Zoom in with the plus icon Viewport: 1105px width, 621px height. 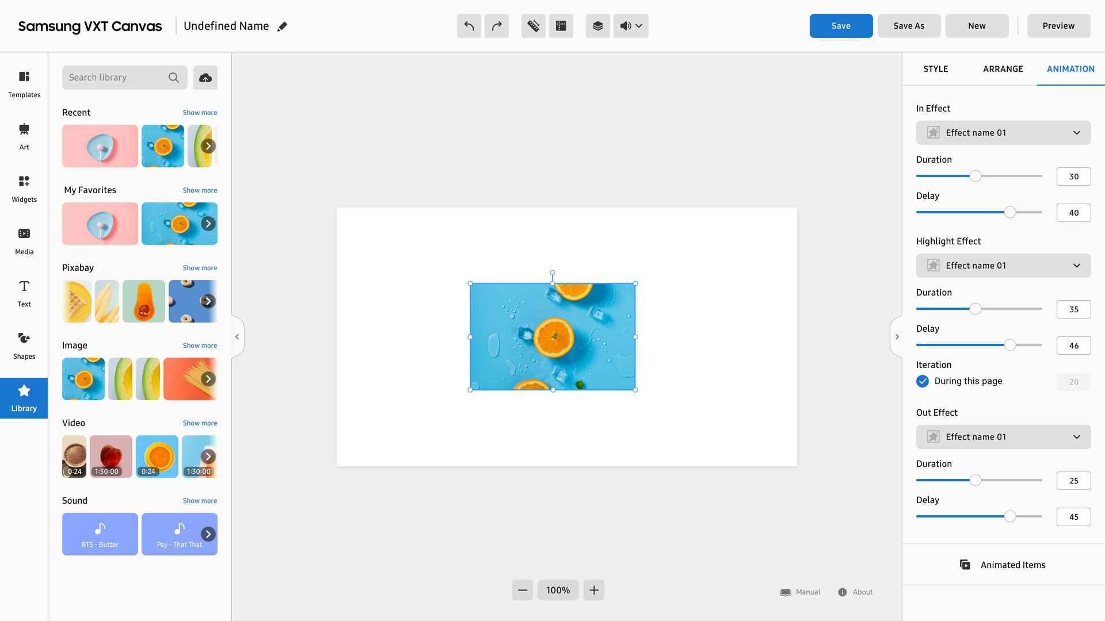pos(593,590)
